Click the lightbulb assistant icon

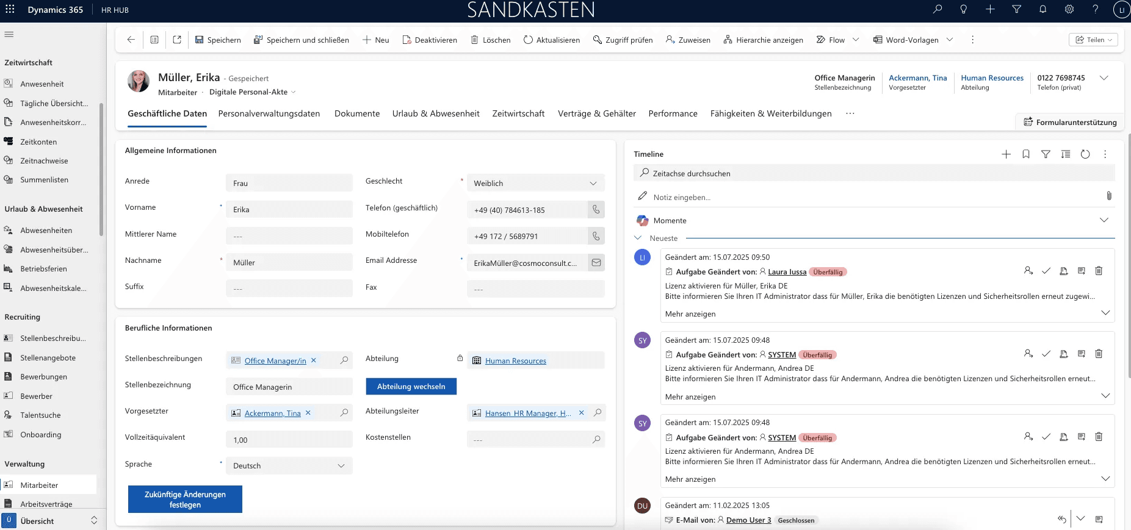pos(964,9)
